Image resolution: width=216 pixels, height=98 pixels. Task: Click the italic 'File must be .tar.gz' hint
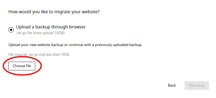pyautogui.click(x=39, y=54)
